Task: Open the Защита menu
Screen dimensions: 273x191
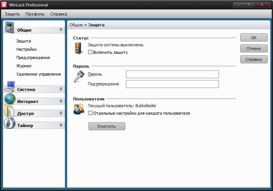Action: pos(12,14)
